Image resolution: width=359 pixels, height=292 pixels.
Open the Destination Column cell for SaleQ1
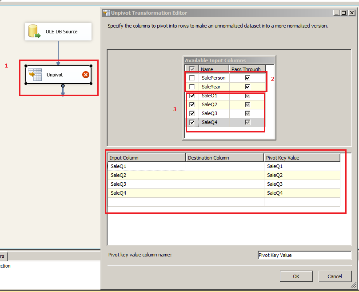(224, 166)
